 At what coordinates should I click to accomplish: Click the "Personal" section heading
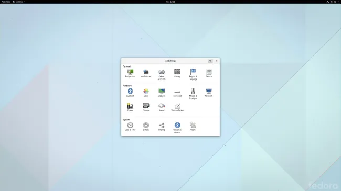[126, 66]
